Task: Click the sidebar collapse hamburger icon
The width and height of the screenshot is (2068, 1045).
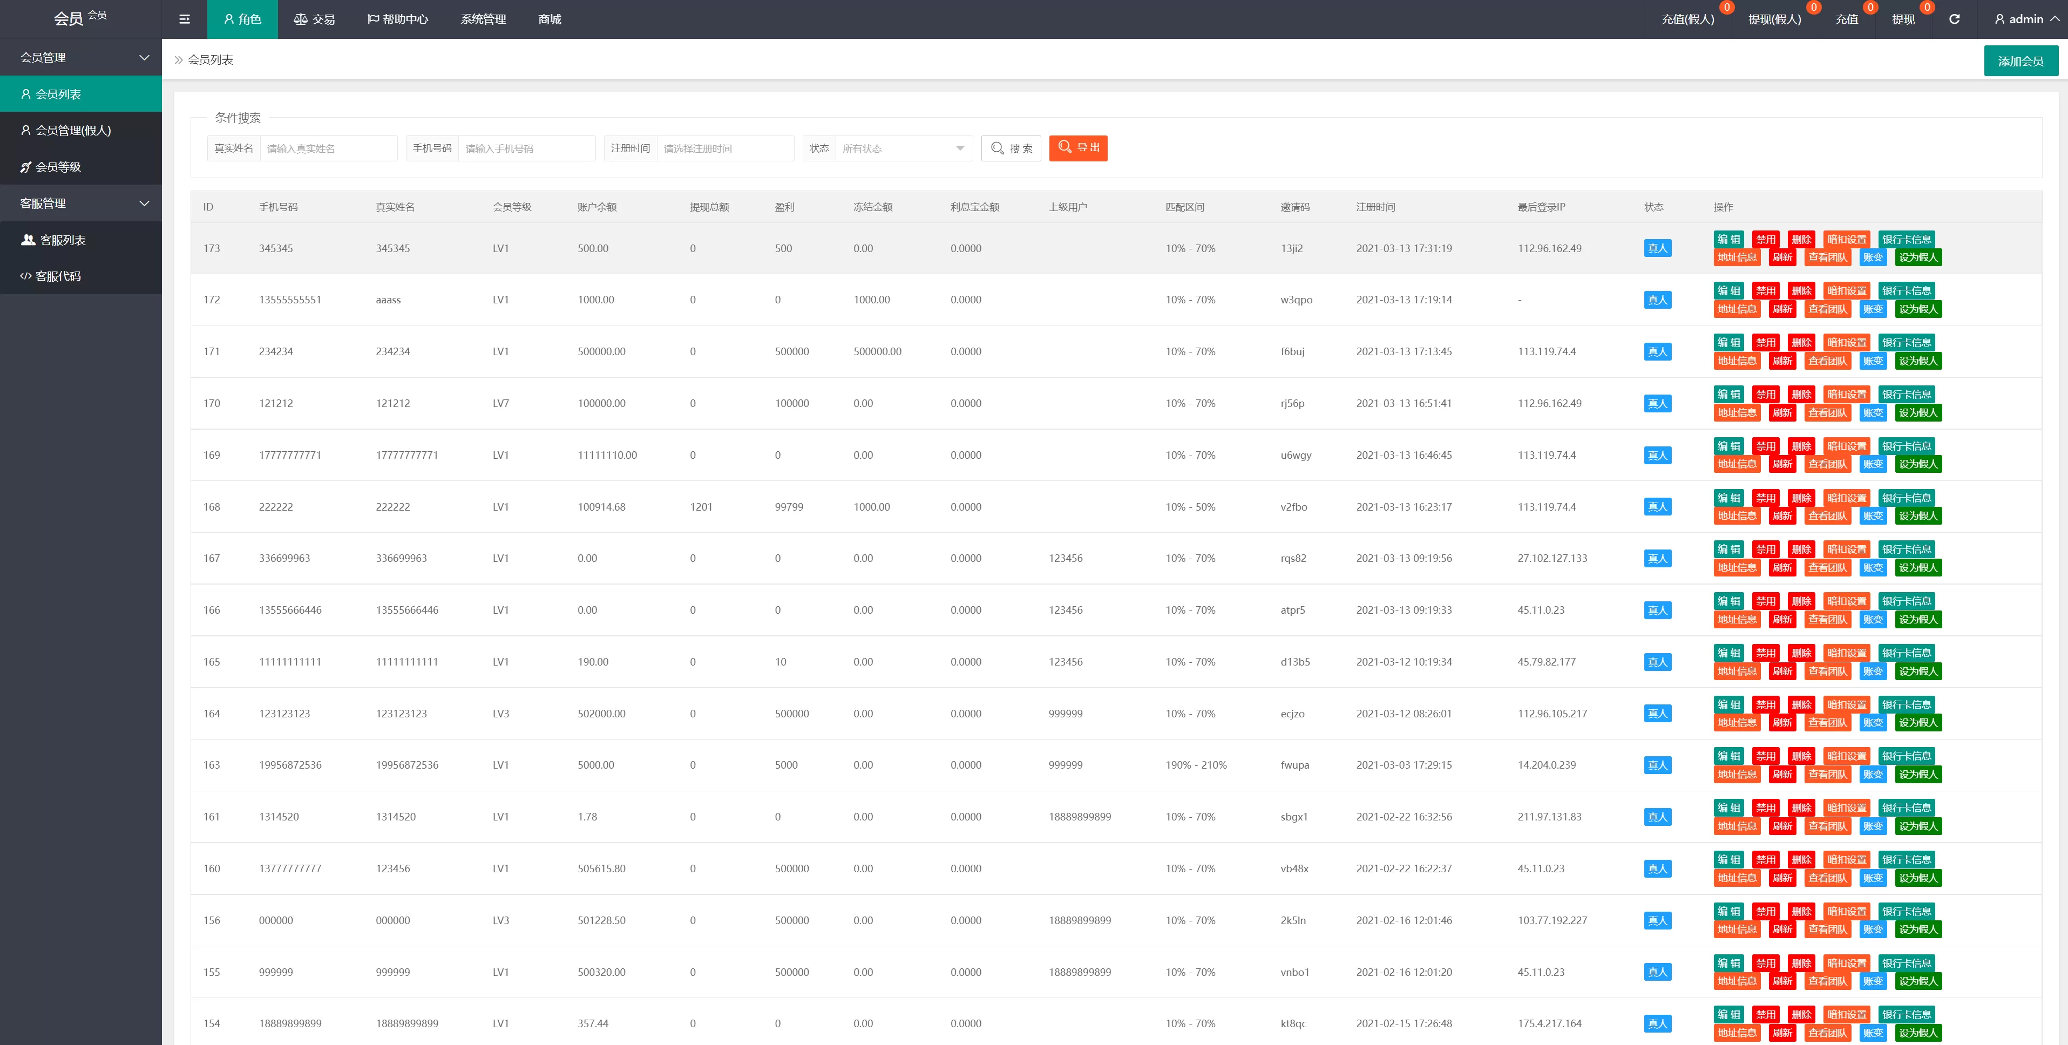Action: tap(185, 19)
